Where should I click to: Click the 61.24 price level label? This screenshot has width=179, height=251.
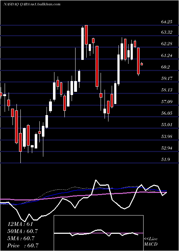[x=167, y=56]
